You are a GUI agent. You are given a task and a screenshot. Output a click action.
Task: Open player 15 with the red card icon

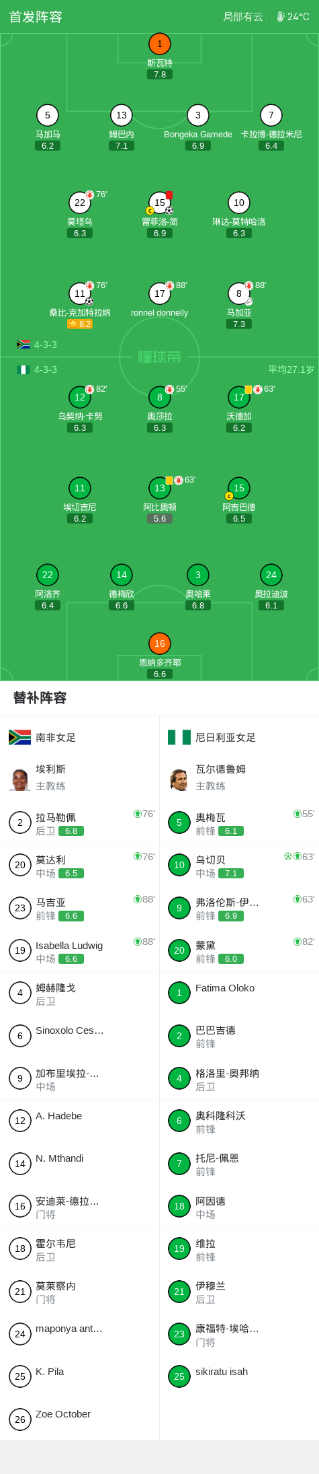(160, 203)
